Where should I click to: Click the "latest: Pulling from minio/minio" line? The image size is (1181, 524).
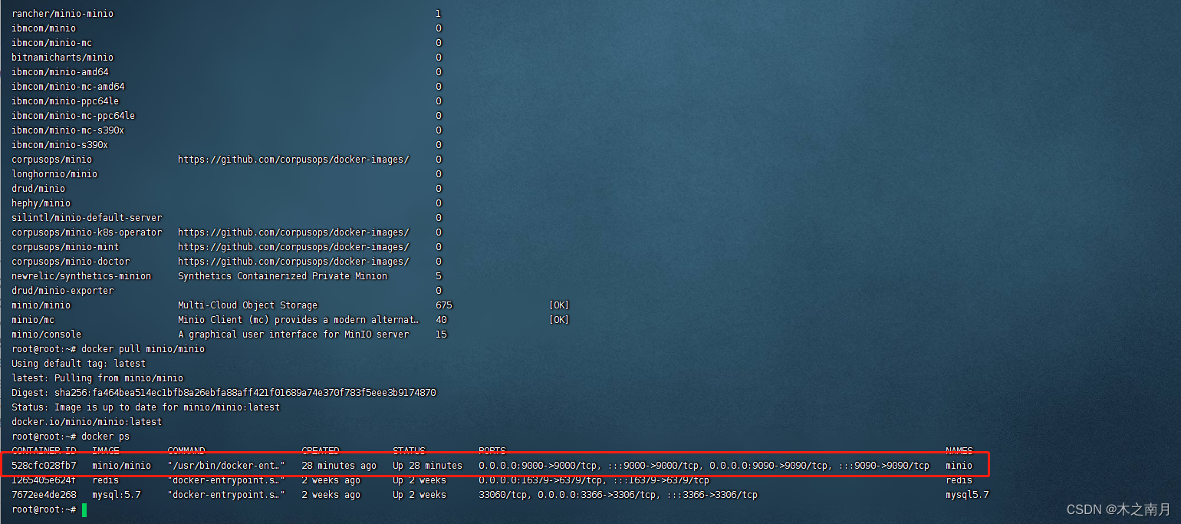97,378
